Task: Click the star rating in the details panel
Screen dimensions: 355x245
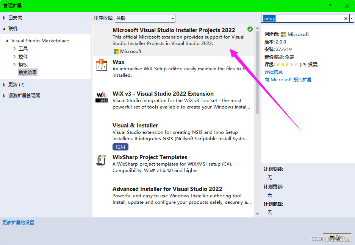Action: click(287, 65)
